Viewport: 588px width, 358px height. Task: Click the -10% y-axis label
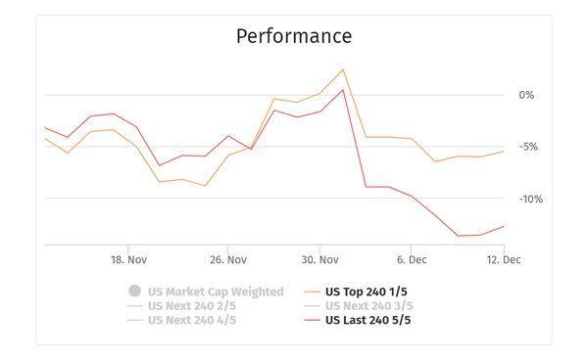[531, 199]
